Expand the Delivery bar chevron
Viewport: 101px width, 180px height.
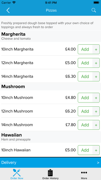(x=98, y=163)
